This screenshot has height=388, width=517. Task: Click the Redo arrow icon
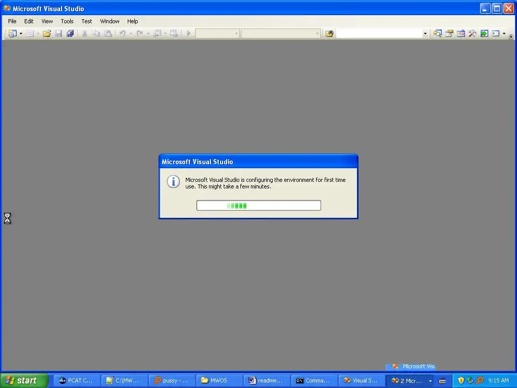pyautogui.click(x=139, y=33)
